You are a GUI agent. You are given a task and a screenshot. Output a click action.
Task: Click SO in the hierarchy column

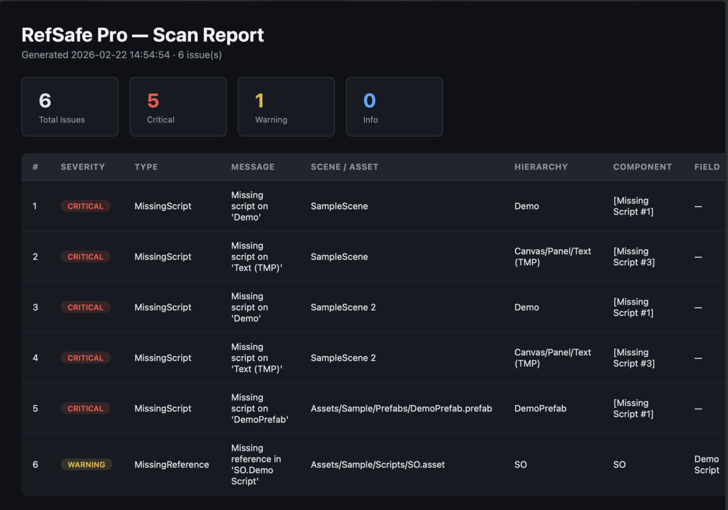[521, 465]
